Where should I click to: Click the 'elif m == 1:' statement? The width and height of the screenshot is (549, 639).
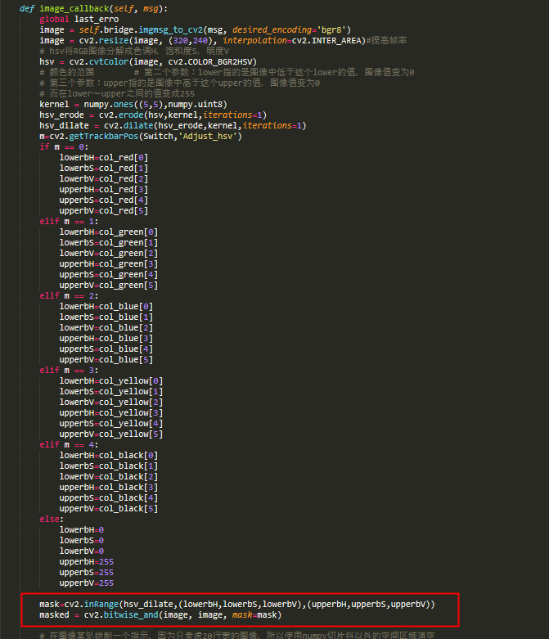tap(69, 221)
